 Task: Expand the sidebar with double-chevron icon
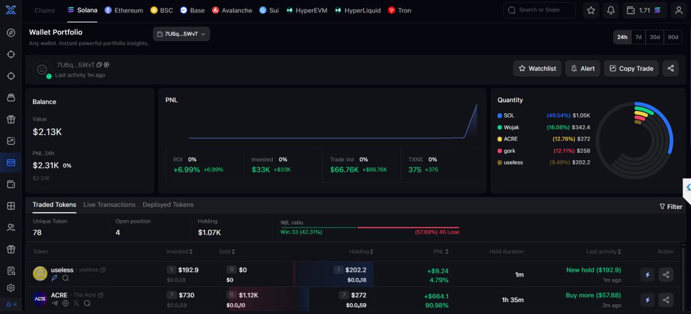tap(14, 305)
